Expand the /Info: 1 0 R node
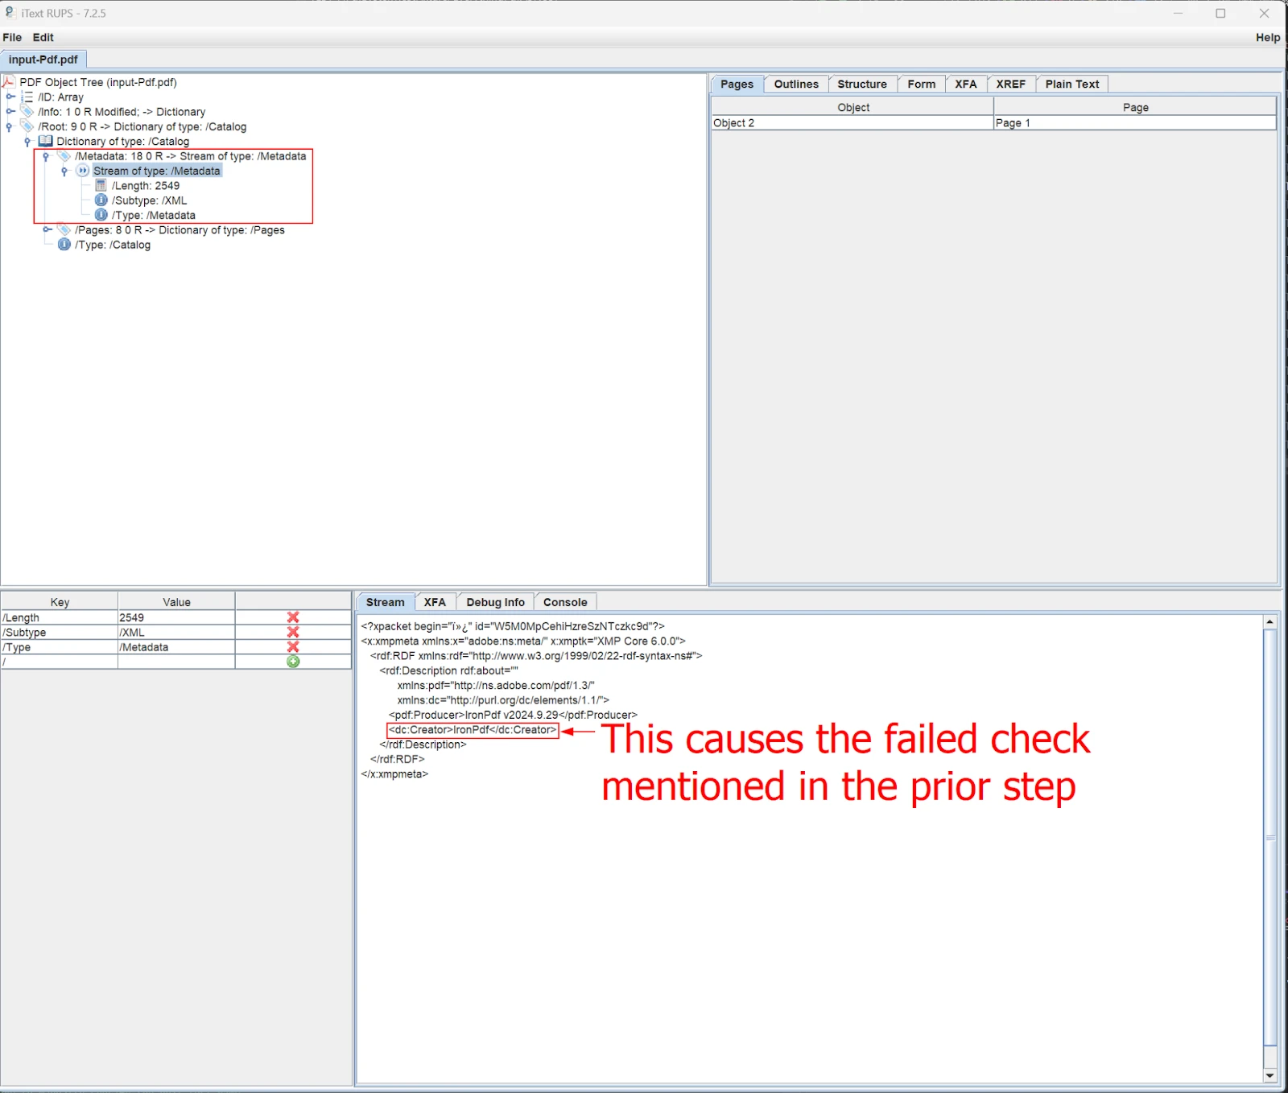The width and height of the screenshot is (1288, 1093). (10, 112)
